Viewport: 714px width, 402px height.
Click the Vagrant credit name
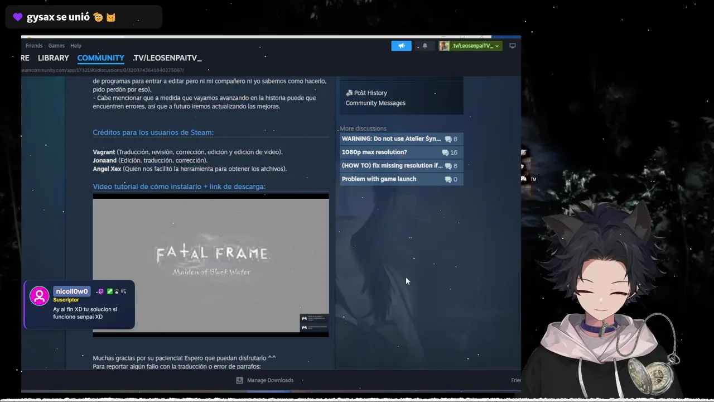coord(104,152)
